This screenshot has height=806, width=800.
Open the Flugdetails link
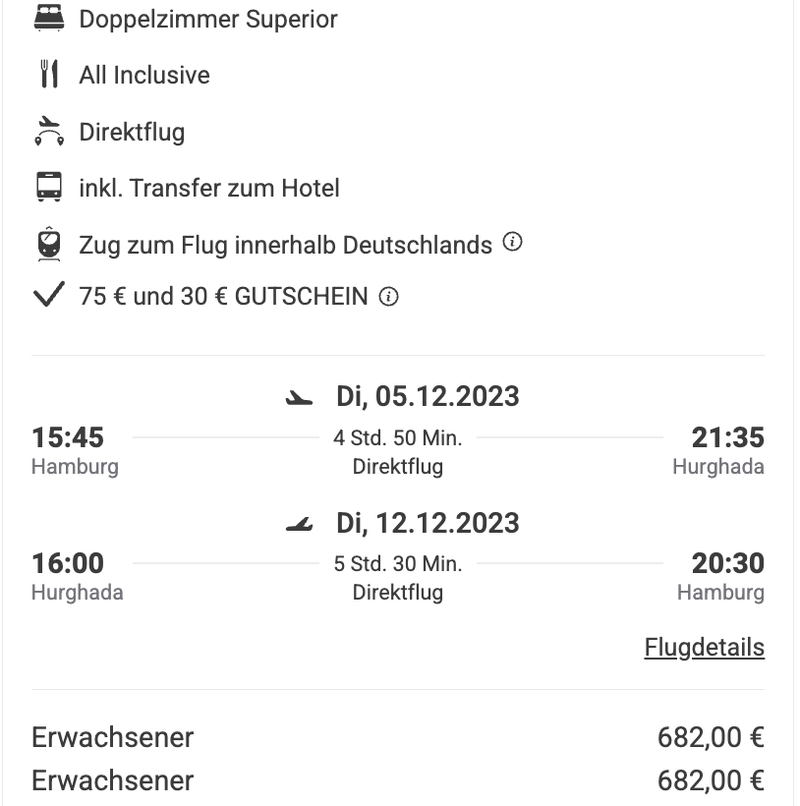point(704,647)
